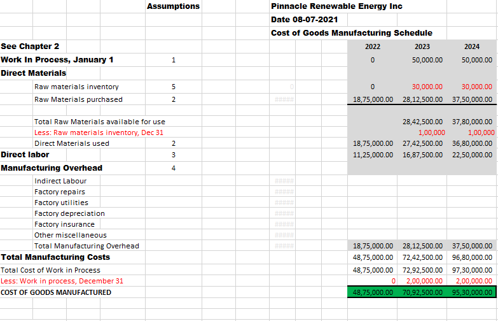The image size is (498, 321).
Task: Select the Pinnacle Renewable Energy Inc title
Action: 336,6
